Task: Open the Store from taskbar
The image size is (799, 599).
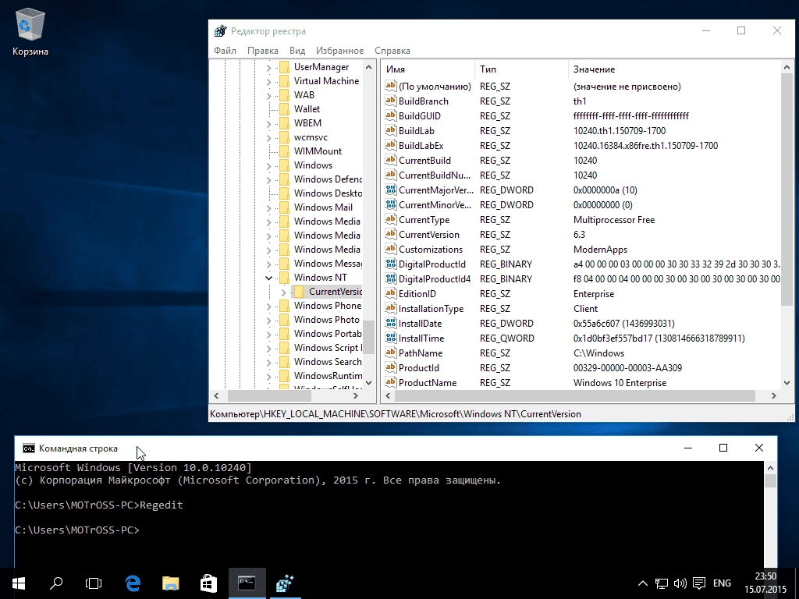Action: point(208,583)
